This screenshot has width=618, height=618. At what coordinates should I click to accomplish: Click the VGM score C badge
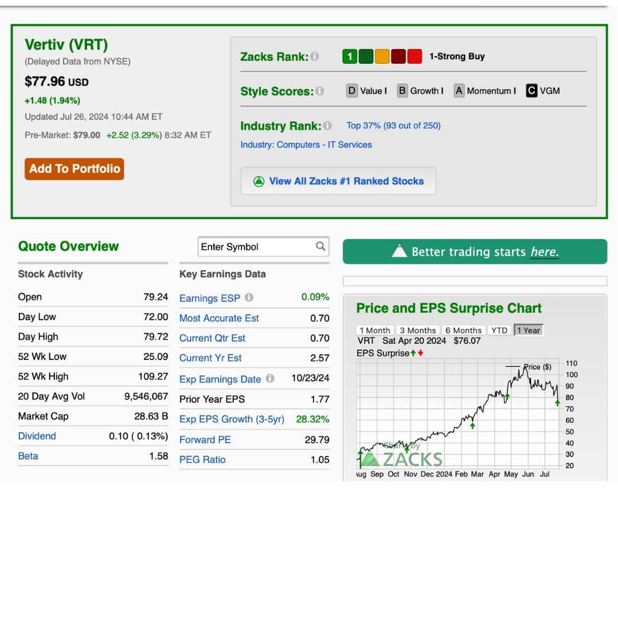click(531, 90)
